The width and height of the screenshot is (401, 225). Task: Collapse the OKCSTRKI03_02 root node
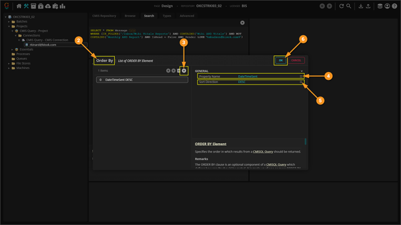pos(6,17)
